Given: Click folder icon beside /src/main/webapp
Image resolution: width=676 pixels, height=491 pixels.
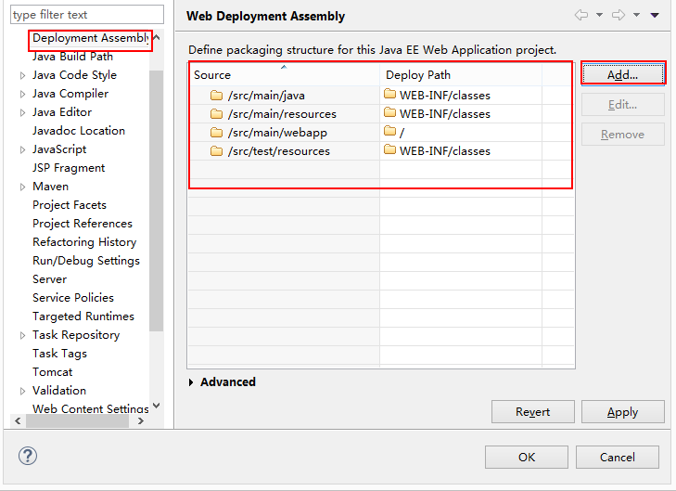Looking at the screenshot, I should point(217,133).
